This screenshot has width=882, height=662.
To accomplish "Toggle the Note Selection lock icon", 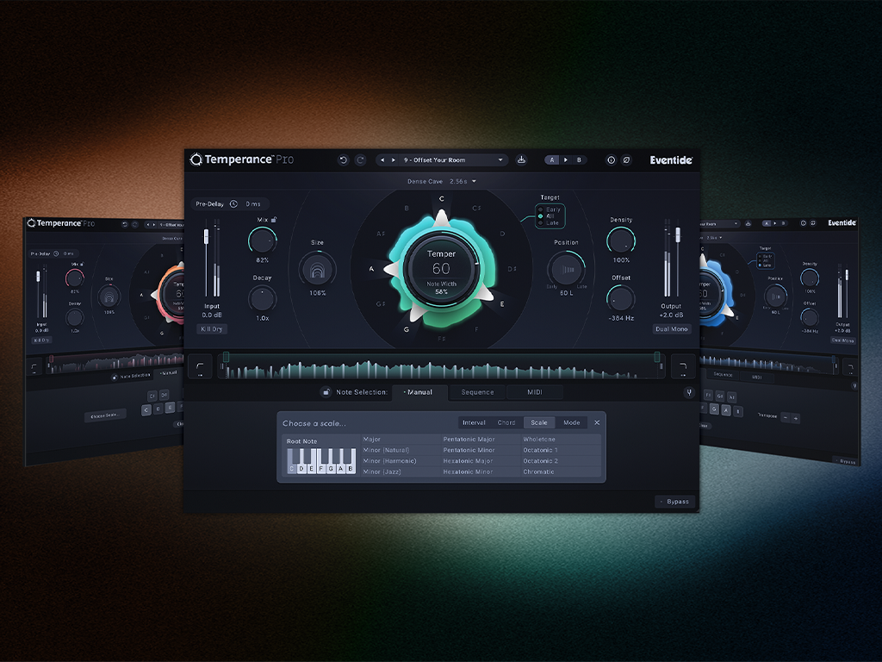I will tap(326, 392).
